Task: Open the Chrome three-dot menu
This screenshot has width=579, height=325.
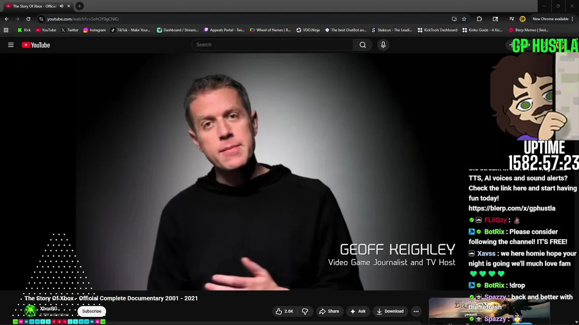Action: click(x=573, y=19)
